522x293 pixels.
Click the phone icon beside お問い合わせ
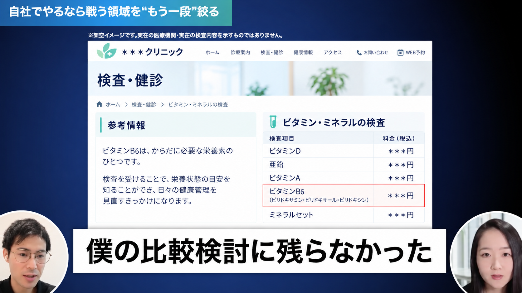pos(359,53)
